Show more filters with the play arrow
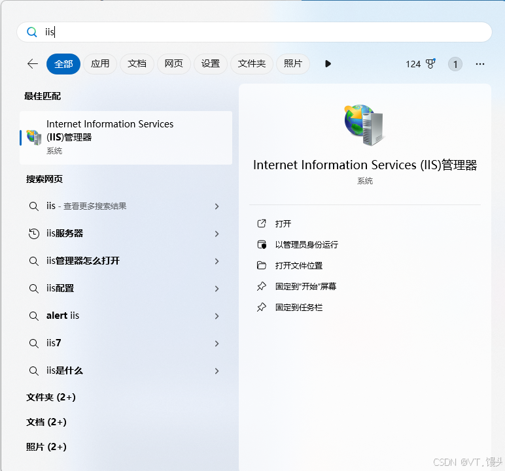505x471 pixels. click(328, 64)
